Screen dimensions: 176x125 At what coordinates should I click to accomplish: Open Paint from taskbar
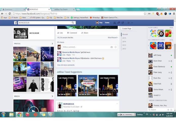click(50, 115)
